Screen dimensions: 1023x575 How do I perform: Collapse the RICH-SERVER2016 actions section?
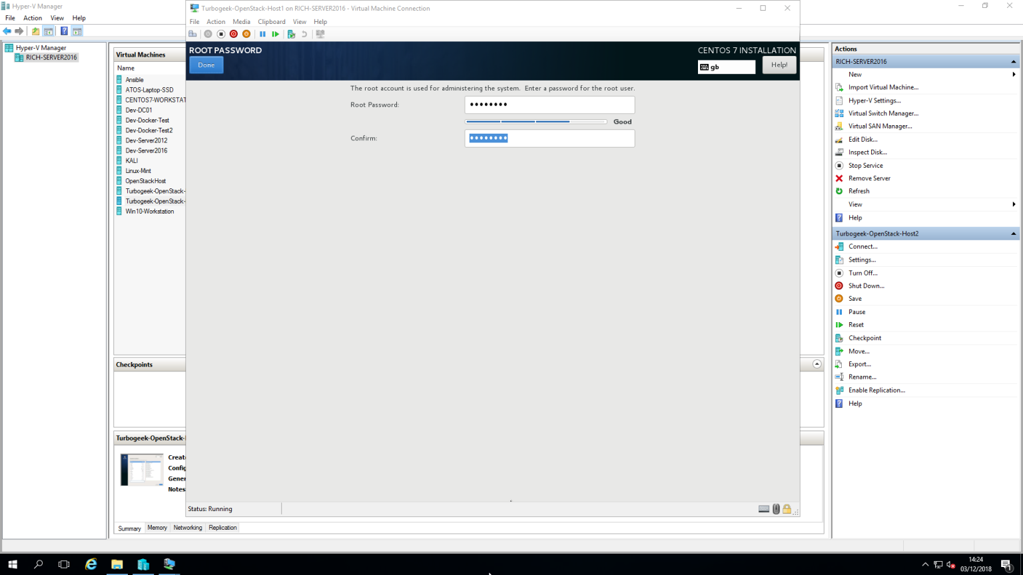(1013, 62)
